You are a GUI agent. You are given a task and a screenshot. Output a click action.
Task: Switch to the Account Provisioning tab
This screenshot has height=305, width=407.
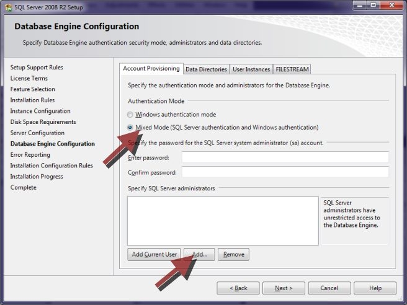pyautogui.click(x=151, y=68)
